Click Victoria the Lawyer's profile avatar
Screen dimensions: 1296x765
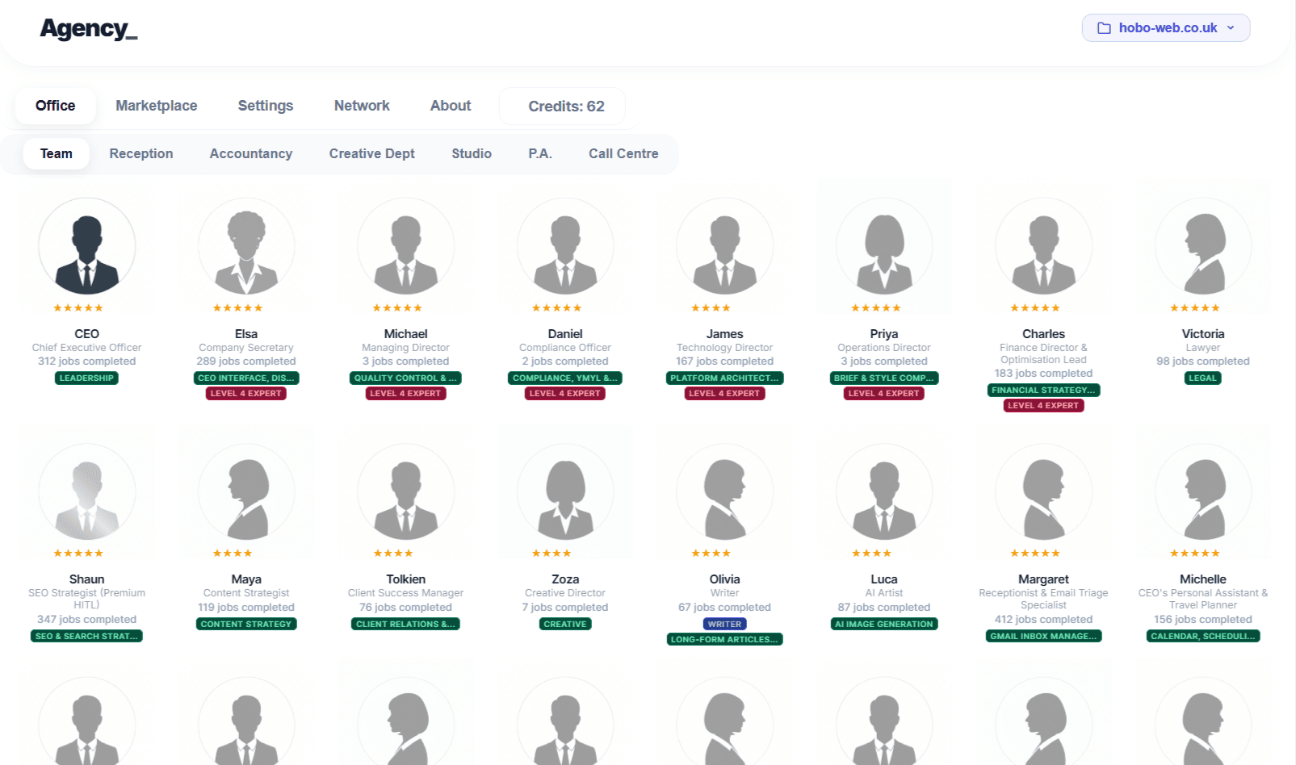click(x=1203, y=247)
